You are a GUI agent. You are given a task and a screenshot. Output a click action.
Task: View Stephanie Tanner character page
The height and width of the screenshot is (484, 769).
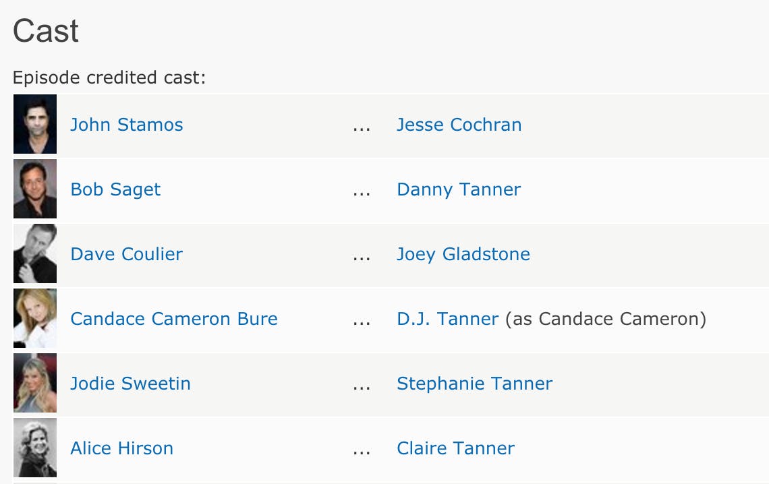click(x=474, y=384)
